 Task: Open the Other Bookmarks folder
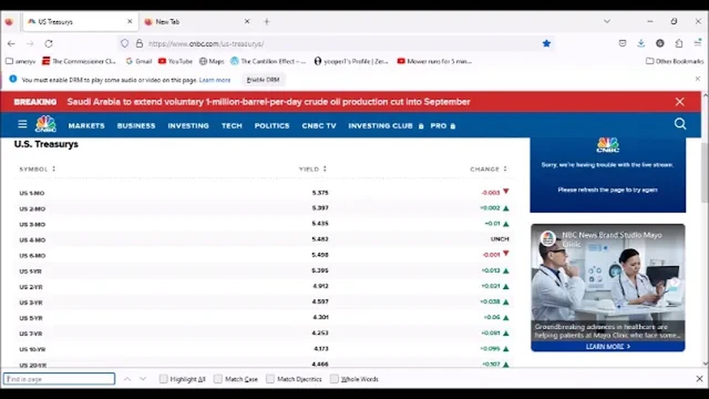[675, 61]
